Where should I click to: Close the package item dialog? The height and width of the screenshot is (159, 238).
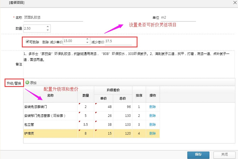pyautogui.click(x=235, y=2)
